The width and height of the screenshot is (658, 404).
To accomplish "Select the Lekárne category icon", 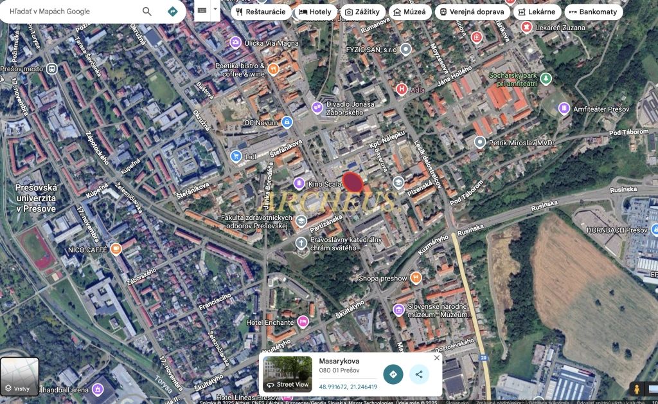I will point(523,11).
